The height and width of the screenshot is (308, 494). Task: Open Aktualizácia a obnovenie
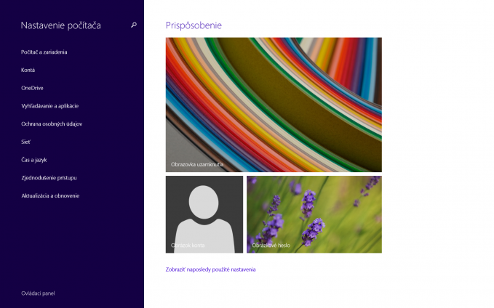tap(50, 195)
